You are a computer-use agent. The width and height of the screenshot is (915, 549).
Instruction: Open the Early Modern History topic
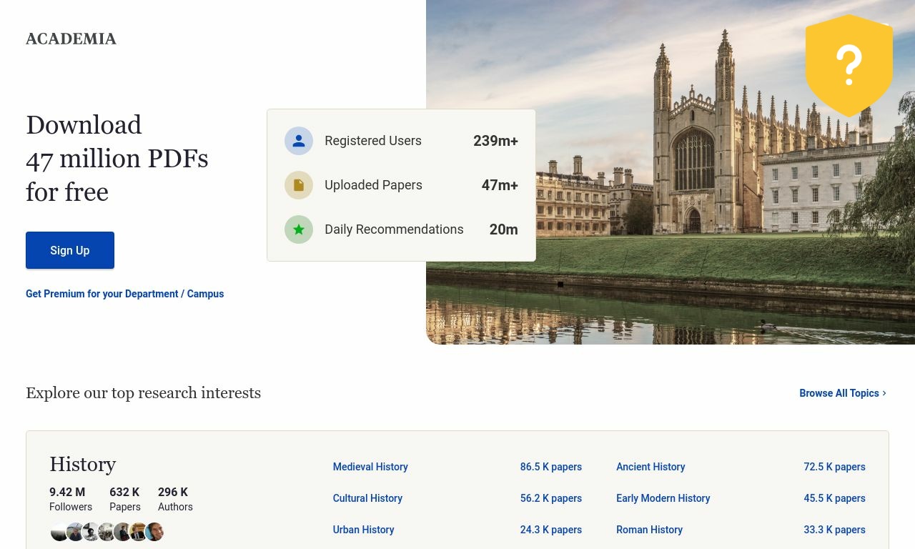pos(663,498)
